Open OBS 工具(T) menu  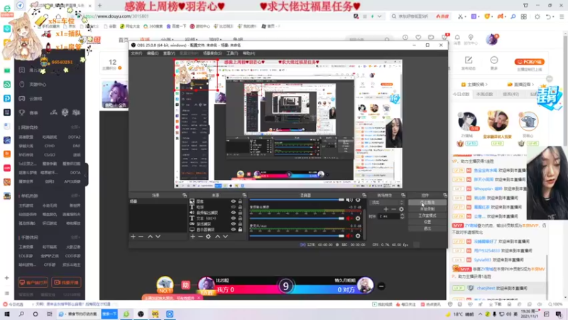coord(232,53)
